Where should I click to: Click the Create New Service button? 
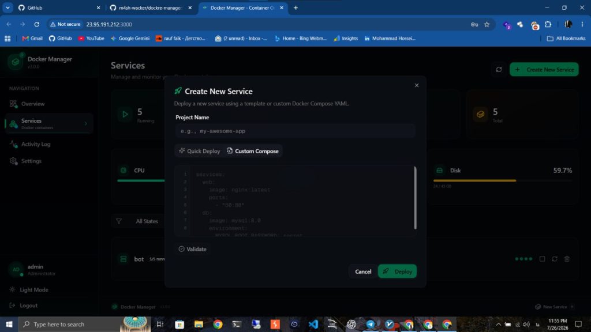point(544,70)
